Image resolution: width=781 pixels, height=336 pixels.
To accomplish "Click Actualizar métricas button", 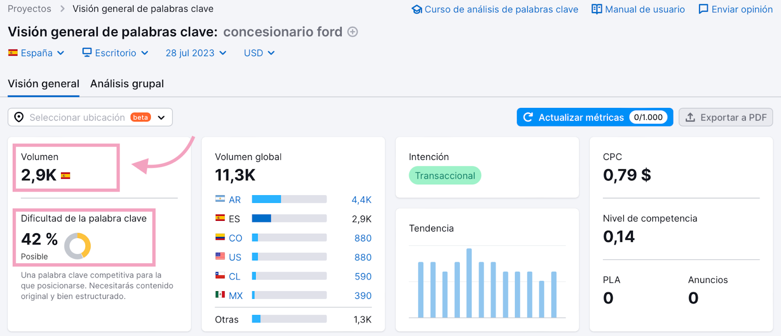I will coord(595,117).
